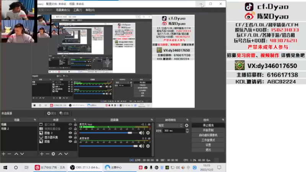The height and width of the screenshot is (172, 306).
Task: Click the 桌面音频 volume slider handle
Action: (135, 146)
